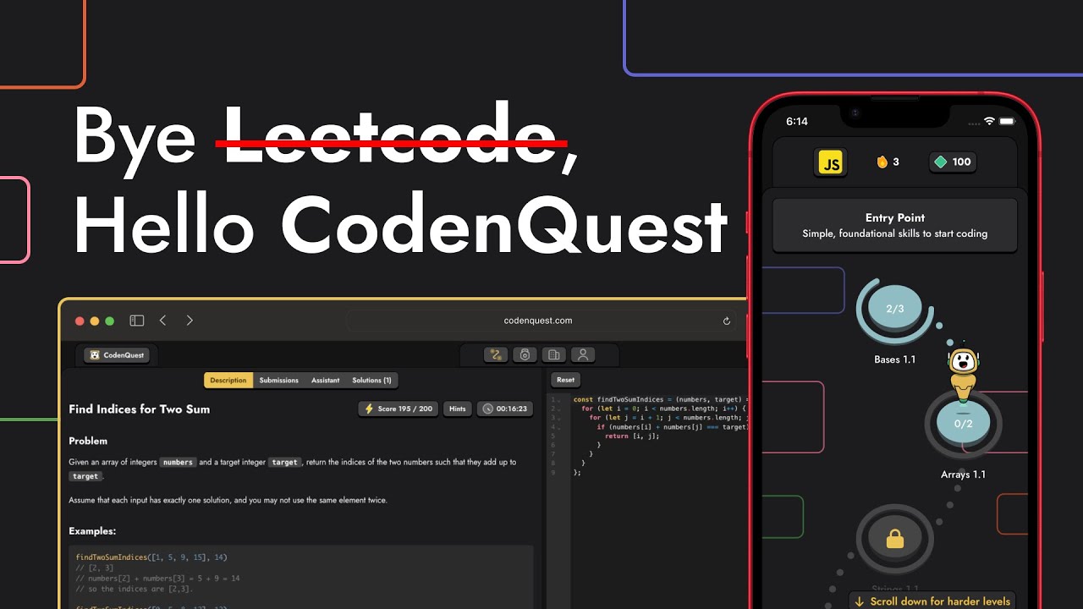Viewport: 1083px width, 609px height.
Task: Switch to the Description tab
Action: coord(228,381)
